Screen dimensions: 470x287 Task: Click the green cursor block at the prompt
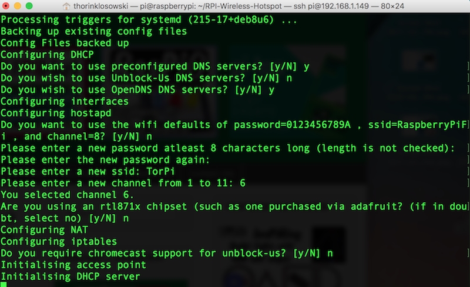(x=4, y=284)
